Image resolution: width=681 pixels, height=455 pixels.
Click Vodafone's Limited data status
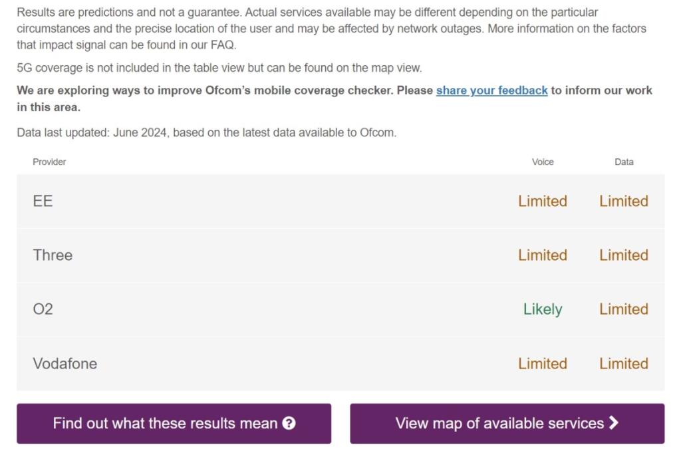pyautogui.click(x=624, y=363)
